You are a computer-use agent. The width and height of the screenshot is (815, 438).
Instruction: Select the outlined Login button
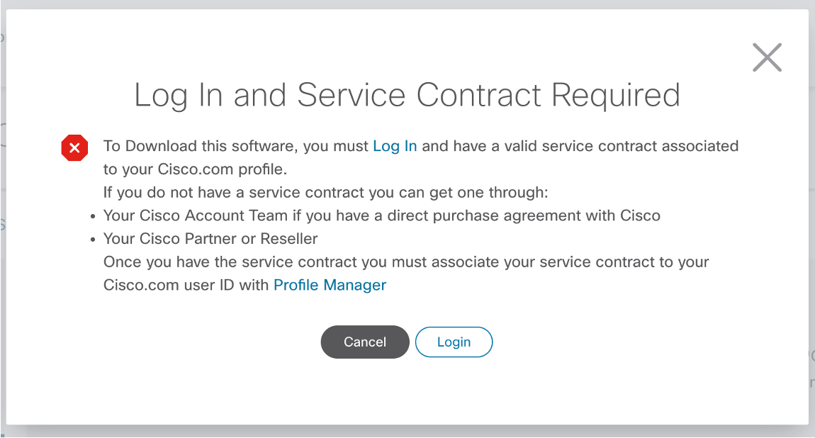pyautogui.click(x=454, y=342)
